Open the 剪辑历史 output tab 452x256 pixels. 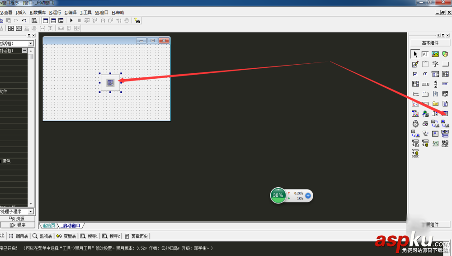point(137,236)
